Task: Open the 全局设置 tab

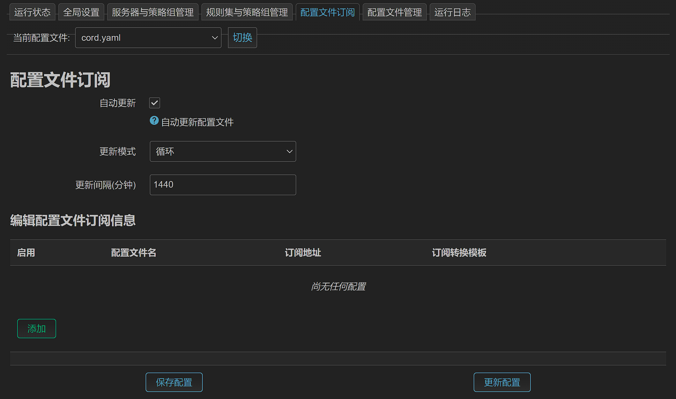Action: coord(81,12)
